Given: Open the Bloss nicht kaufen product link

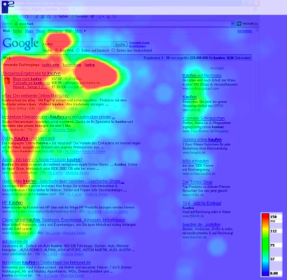Looking at the screenshot, I should click(x=27, y=79).
